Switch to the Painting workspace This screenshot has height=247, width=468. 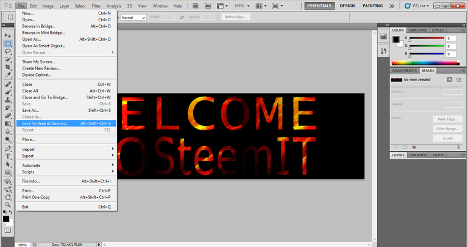(372, 5)
